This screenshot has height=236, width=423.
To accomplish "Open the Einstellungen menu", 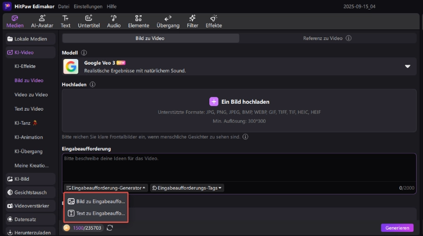I will coord(88,6).
